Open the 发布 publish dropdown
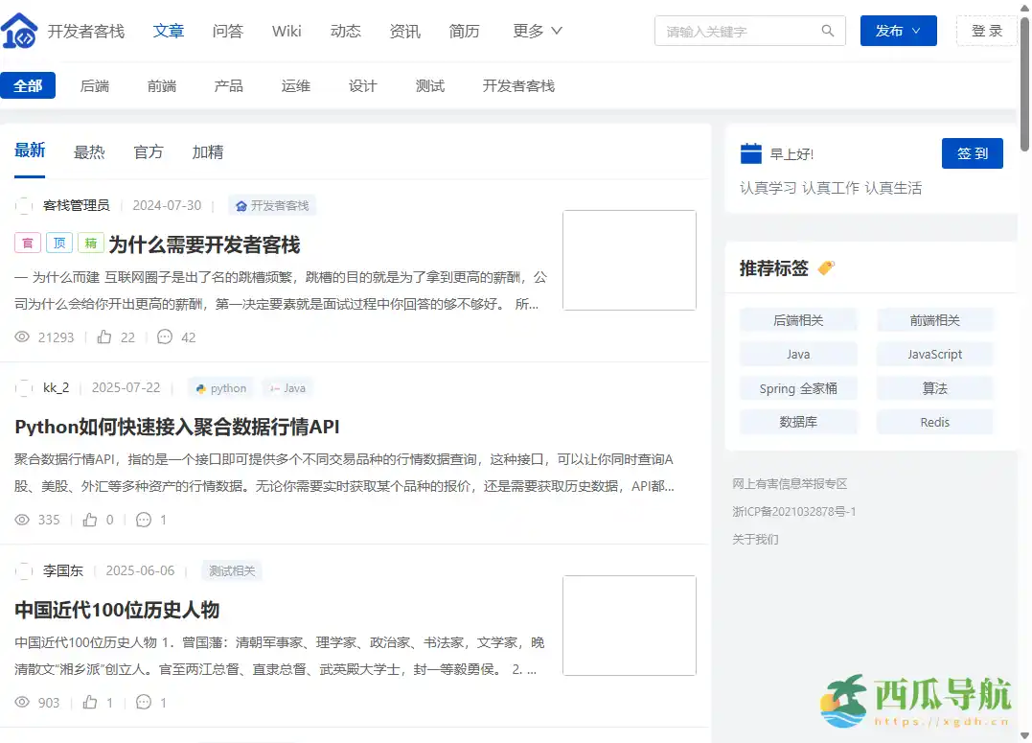Image resolution: width=1032 pixels, height=743 pixels. pyautogui.click(x=897, y=30)
